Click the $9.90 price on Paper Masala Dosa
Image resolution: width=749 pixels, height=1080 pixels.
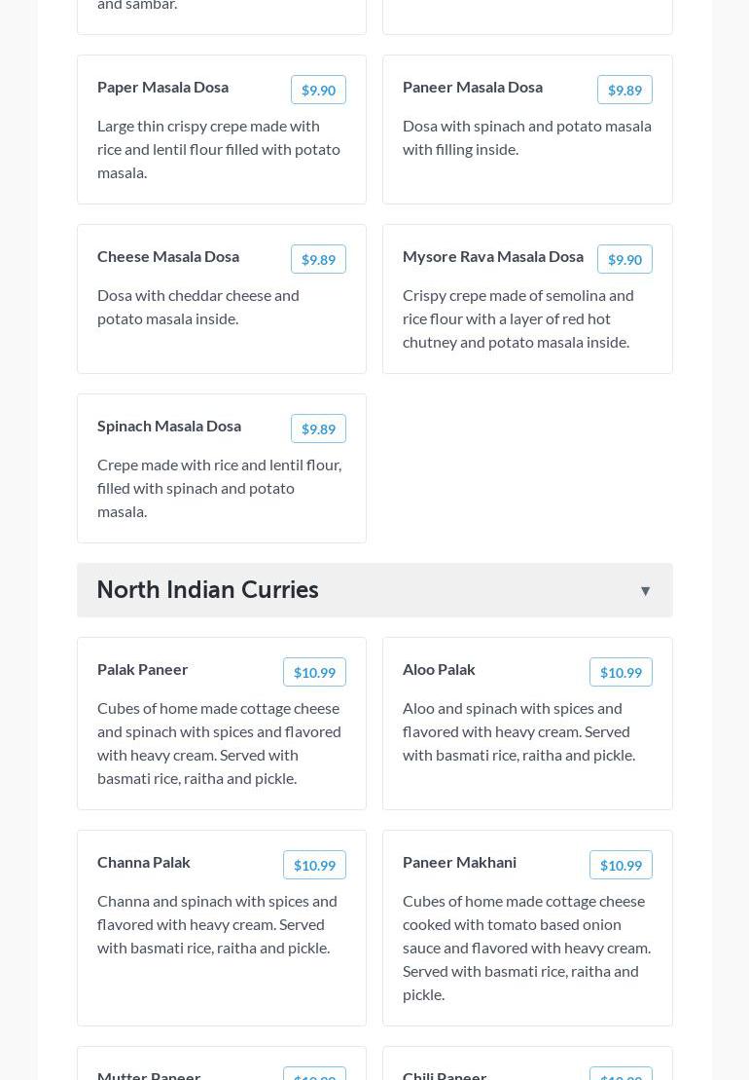pos(318,90)
